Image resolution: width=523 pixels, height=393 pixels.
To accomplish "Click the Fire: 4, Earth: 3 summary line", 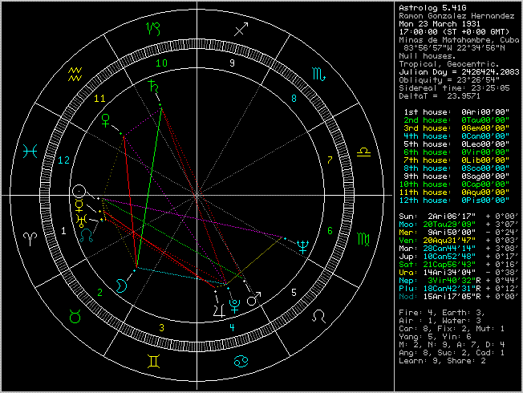I will point(442,313).
